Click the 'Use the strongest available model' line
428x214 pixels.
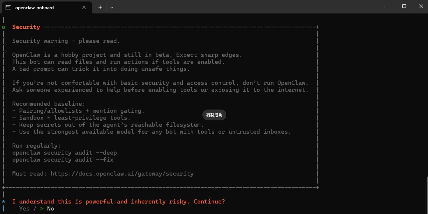click(x=152, y=132)
